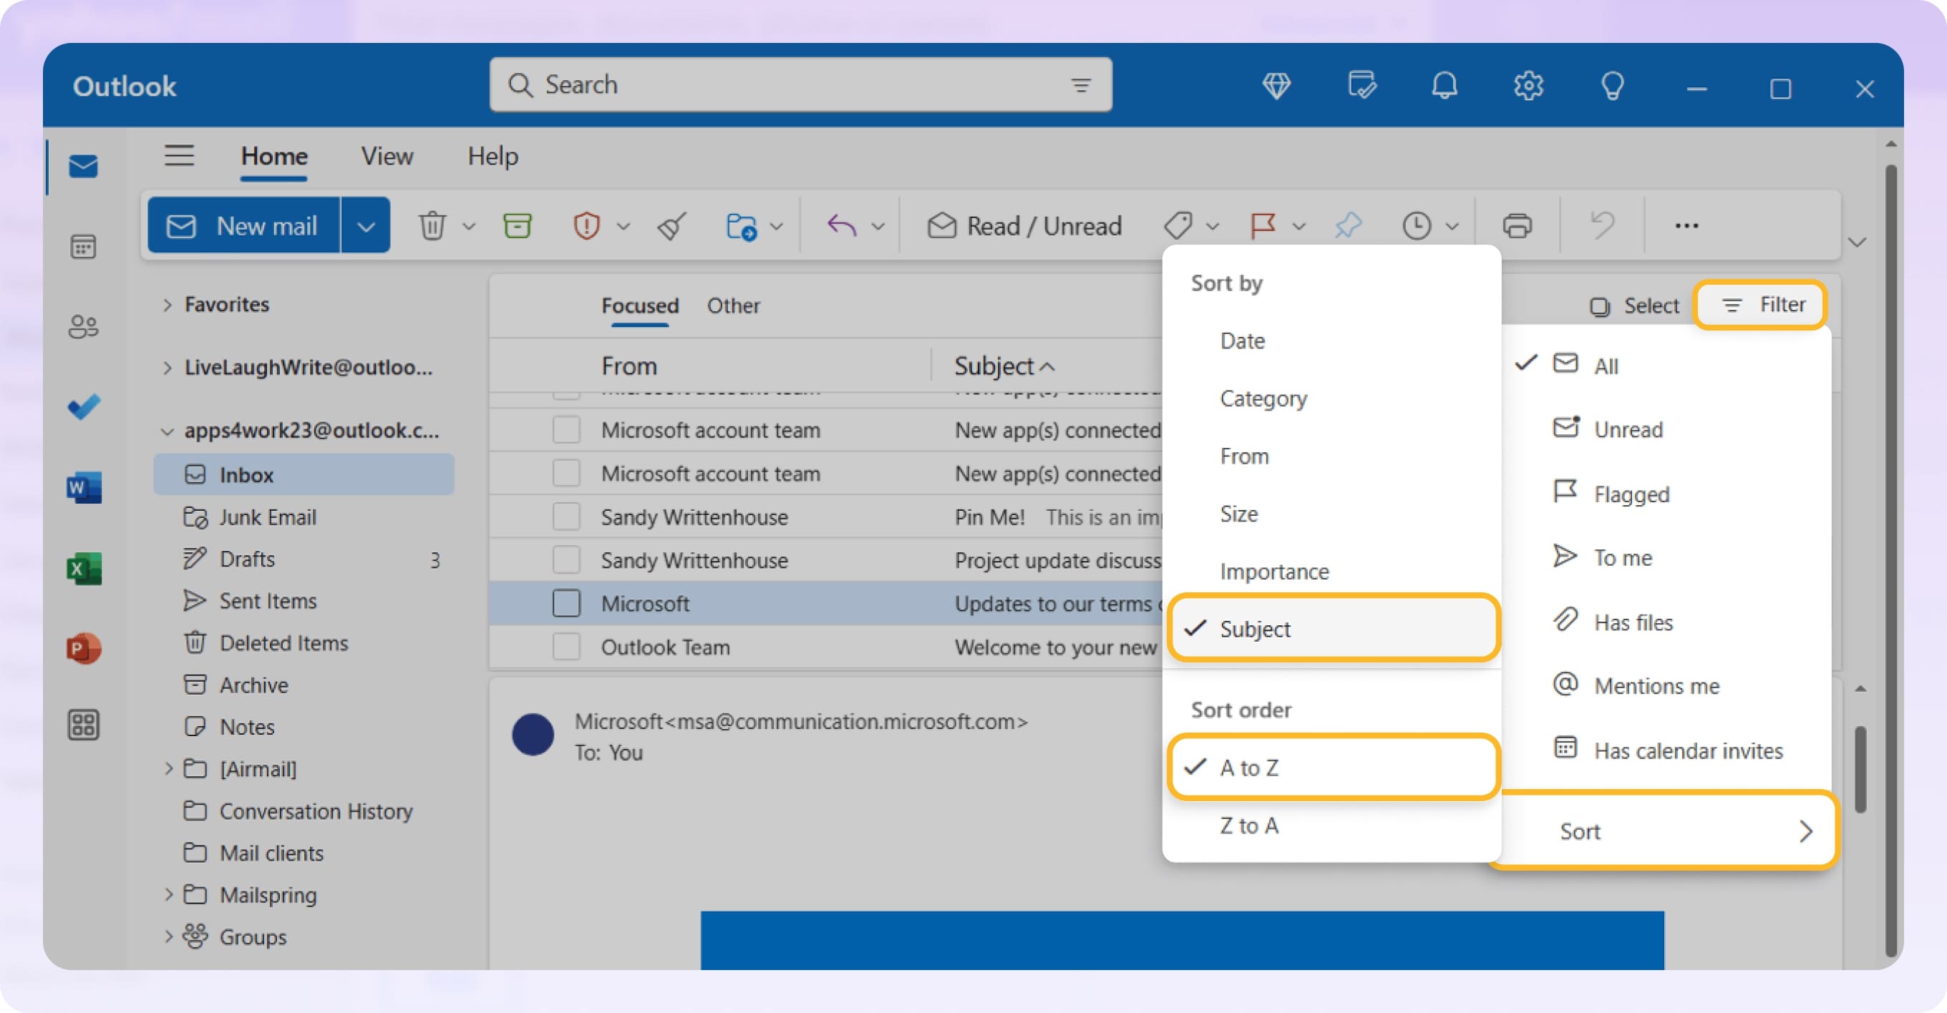The height and width of the screenshot is (1013, 1947).
Task: Collapse the apps4work23 account folders
Action: pos(167,430)
